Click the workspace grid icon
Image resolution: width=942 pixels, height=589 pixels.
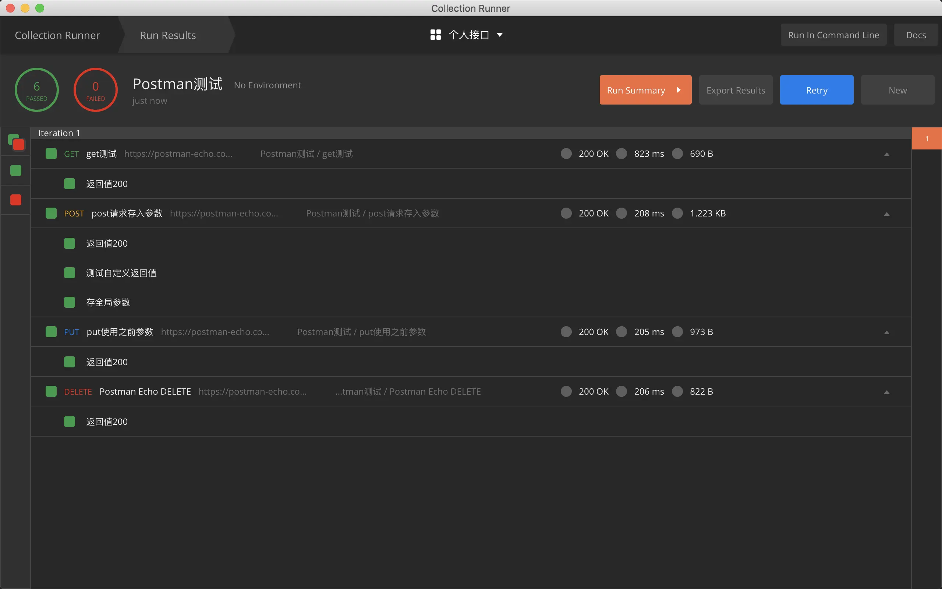point(436,35)
